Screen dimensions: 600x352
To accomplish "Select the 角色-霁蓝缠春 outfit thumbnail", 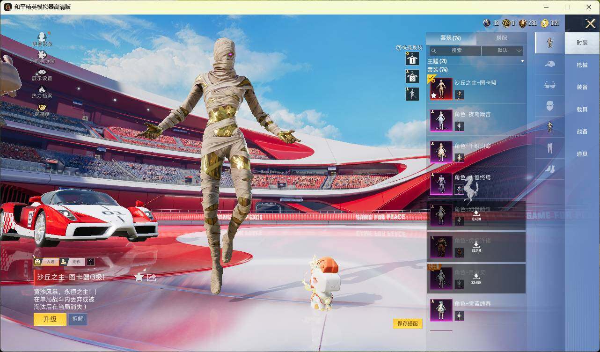I will [x=441, y=310].
